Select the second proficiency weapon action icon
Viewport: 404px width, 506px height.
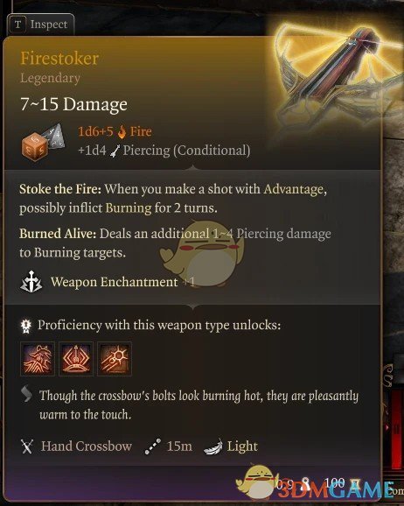pos(76,359)
